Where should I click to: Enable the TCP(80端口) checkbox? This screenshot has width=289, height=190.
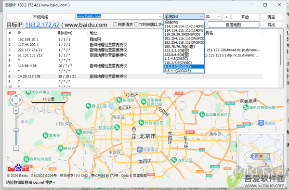pos(136,25)
